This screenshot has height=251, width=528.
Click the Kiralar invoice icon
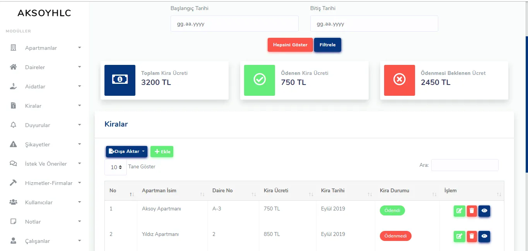[x=13, y=106]
